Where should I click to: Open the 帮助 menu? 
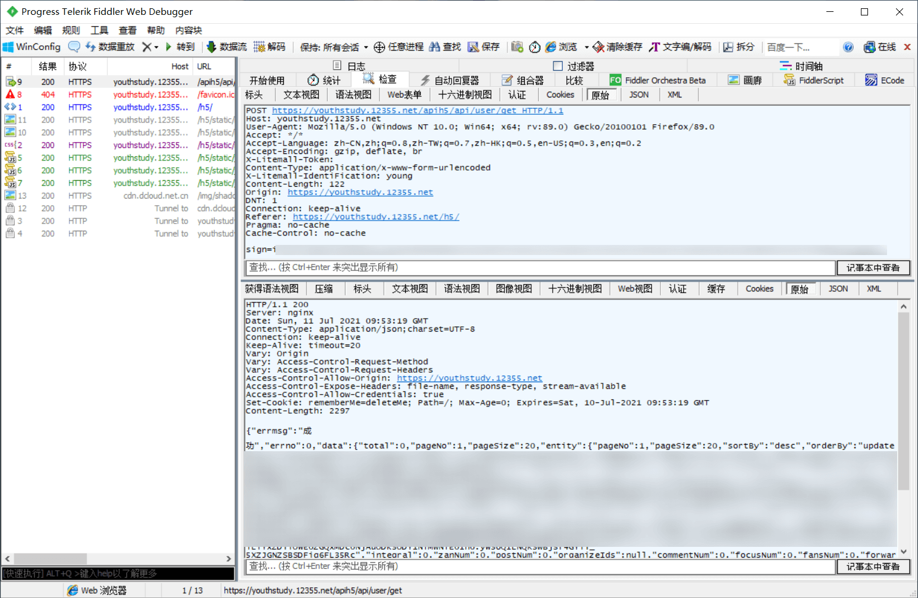(156, 30)
